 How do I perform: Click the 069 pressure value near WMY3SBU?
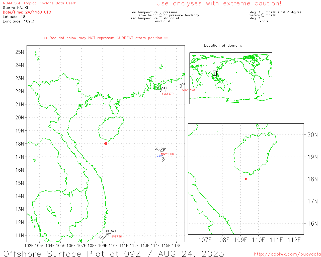tap(163, 149)
